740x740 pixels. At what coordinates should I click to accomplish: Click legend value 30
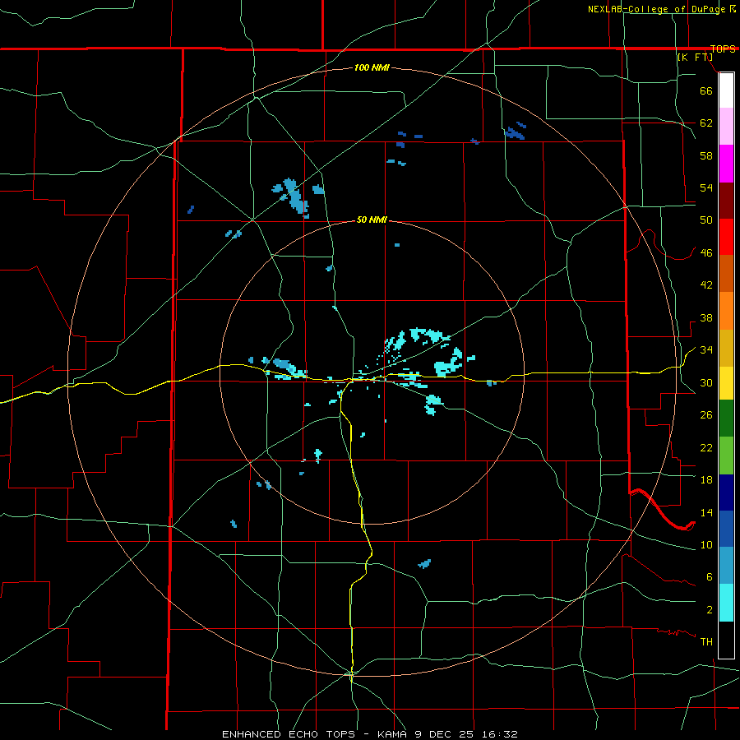(x=706, y=382)
